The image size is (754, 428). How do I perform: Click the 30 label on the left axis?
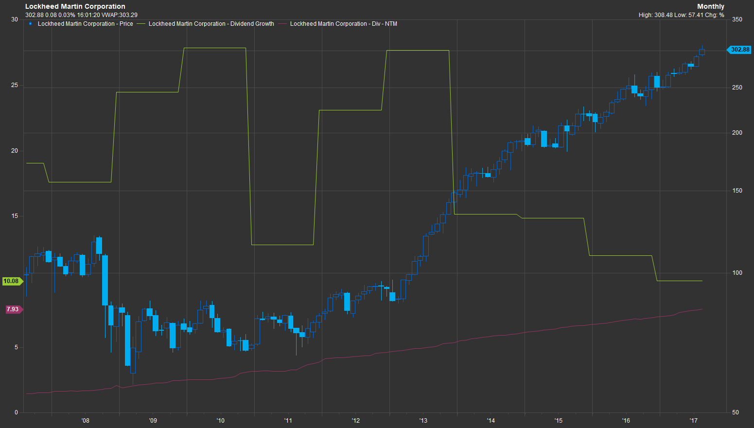[15, 19]
